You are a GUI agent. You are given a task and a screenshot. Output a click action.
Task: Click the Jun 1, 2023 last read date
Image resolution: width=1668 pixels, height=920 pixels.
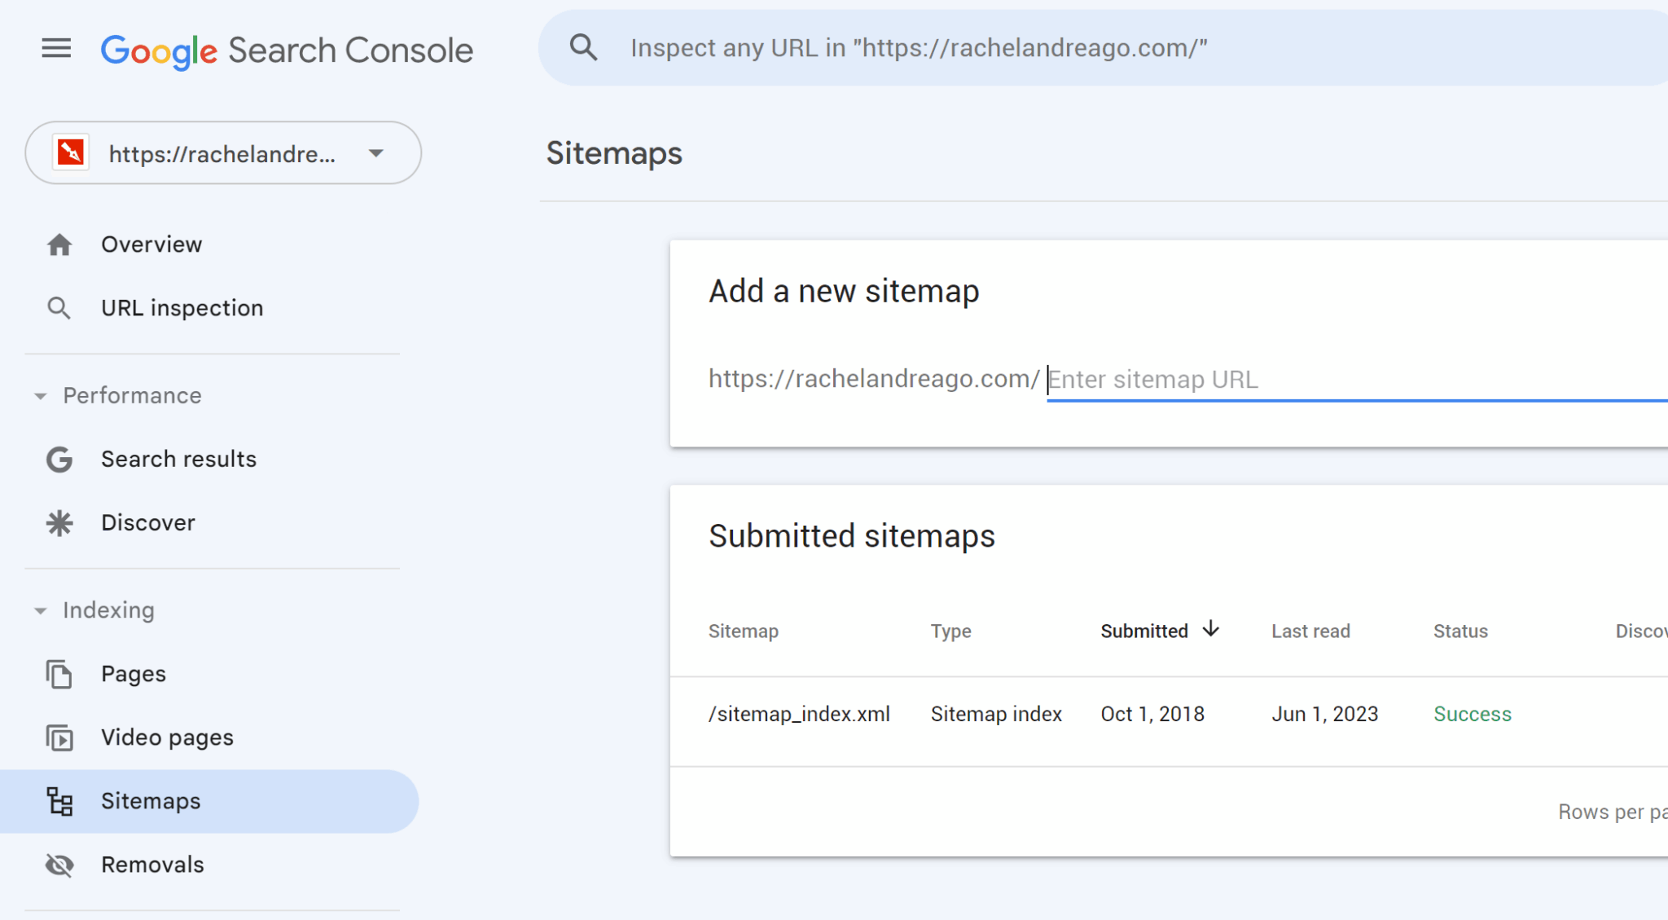click(1324, 714)
